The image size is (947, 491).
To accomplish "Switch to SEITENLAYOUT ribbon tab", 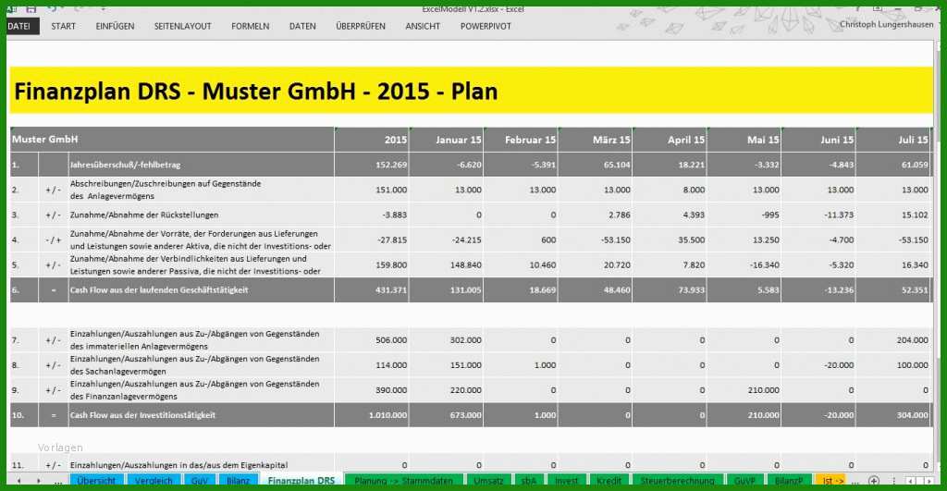I will click(182, 26).
